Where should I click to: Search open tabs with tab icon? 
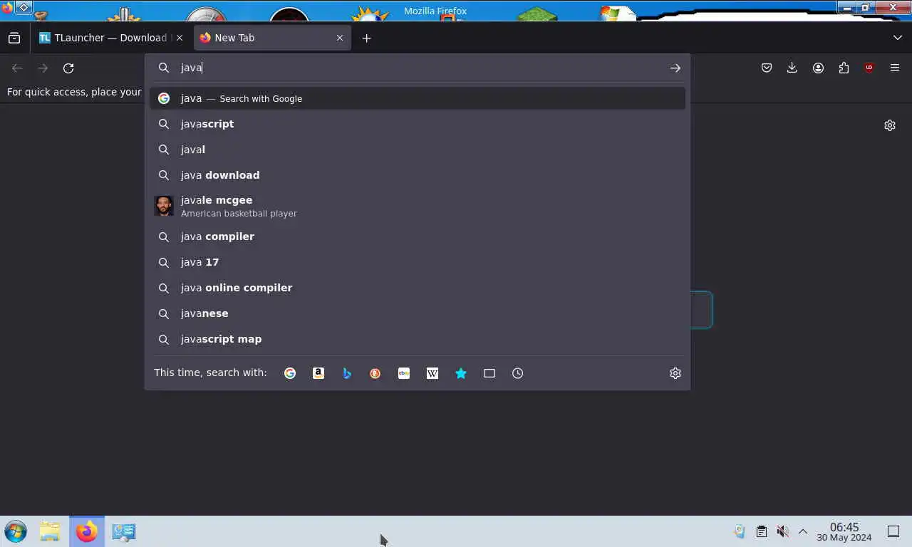click(x=489, y=373)
